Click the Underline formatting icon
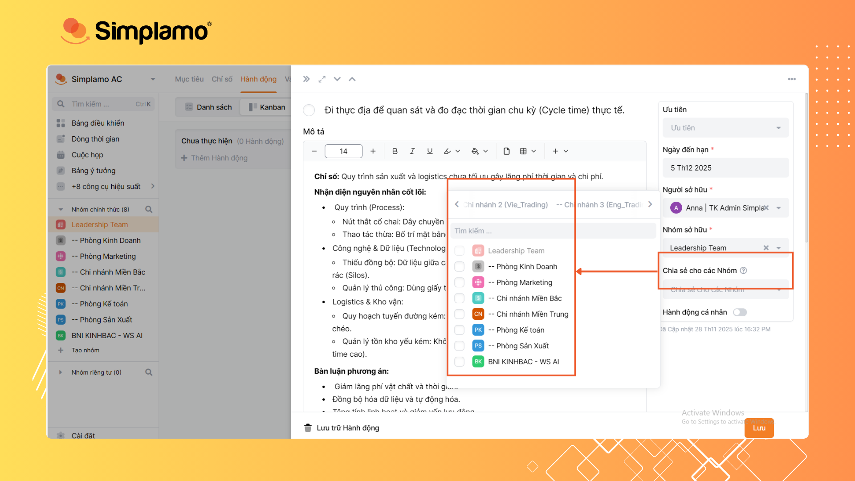This screenshot has width=855, height=481. coord(429,151)
